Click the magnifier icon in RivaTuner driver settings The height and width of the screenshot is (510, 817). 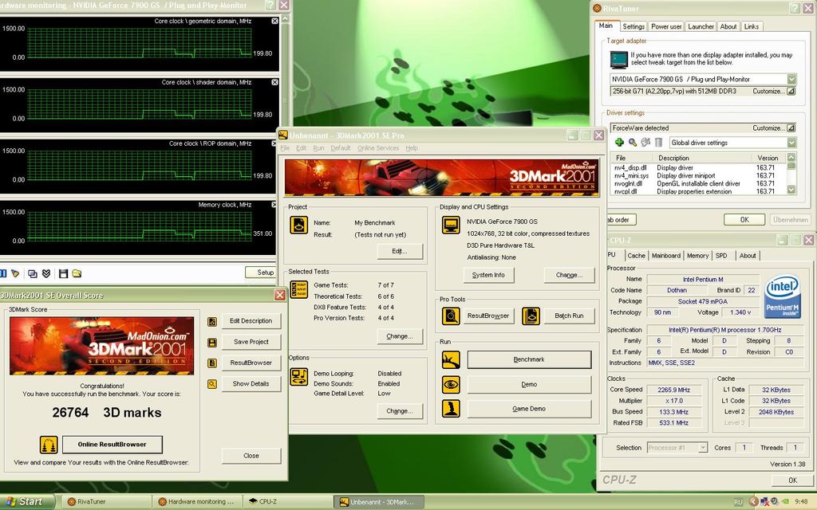633,142
